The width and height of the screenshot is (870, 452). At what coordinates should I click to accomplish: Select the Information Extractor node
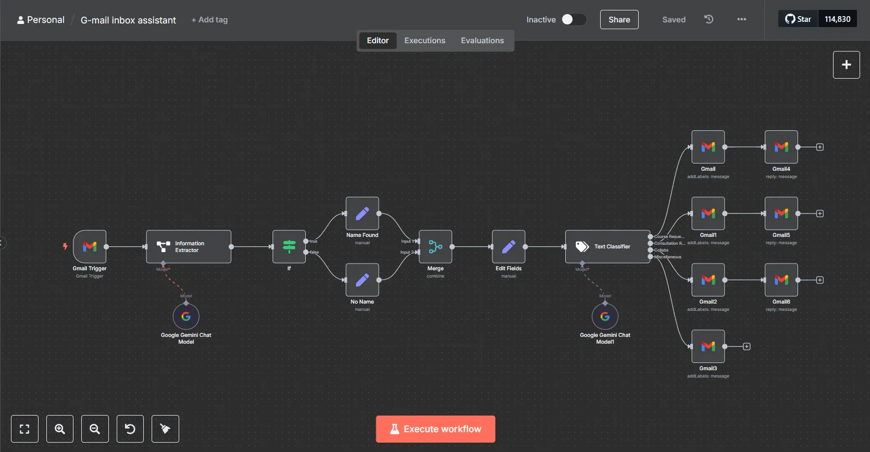coord(189,247)
